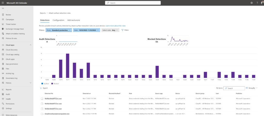This screenshot has height=116, width=264.
Task: Click the Exchange message trace icon
Action: click(3, 29)
